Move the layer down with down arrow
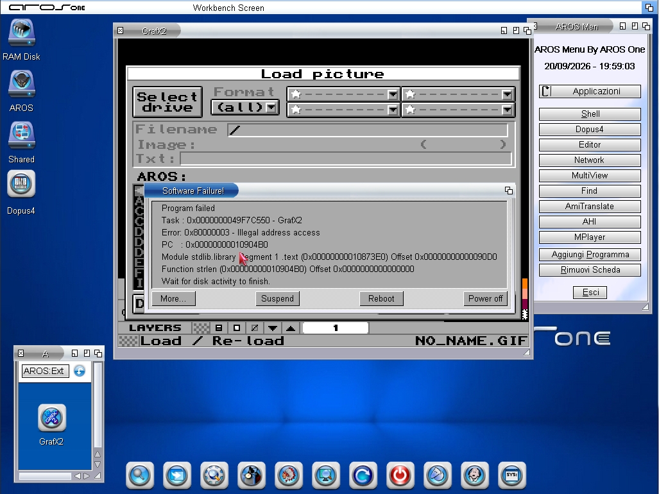 pyautogui.click(x=272, y=328)
